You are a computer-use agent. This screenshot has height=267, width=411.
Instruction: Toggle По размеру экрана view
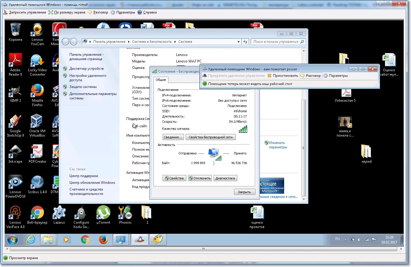pos(66,12)
